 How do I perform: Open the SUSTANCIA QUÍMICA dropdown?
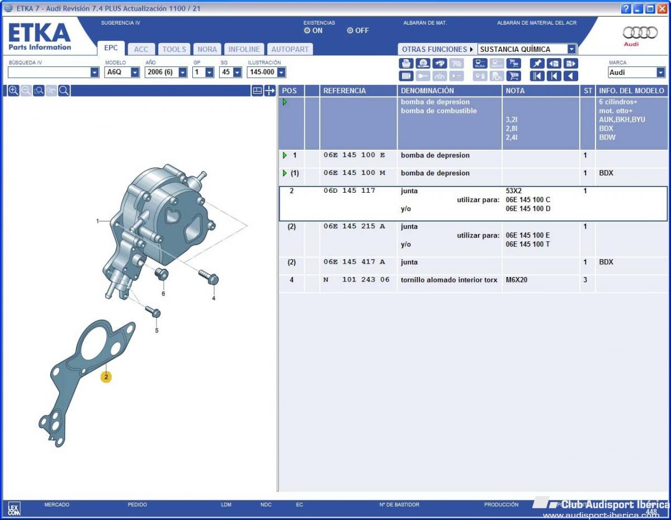point(571,49)
